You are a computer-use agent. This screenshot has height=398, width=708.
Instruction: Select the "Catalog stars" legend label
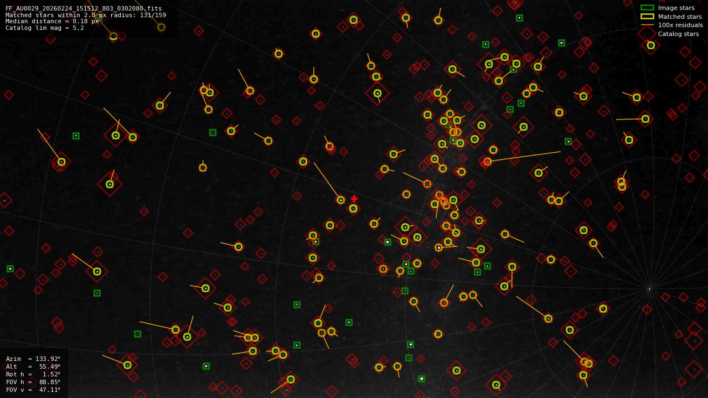coord(678,34)
